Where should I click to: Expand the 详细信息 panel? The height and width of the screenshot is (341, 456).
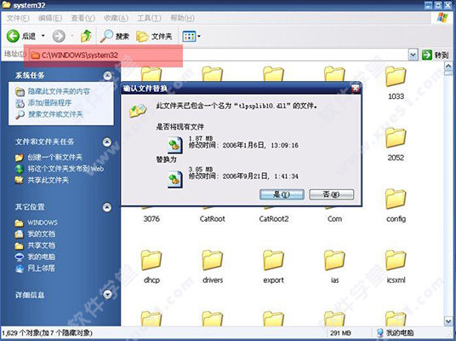pos(107,294)
